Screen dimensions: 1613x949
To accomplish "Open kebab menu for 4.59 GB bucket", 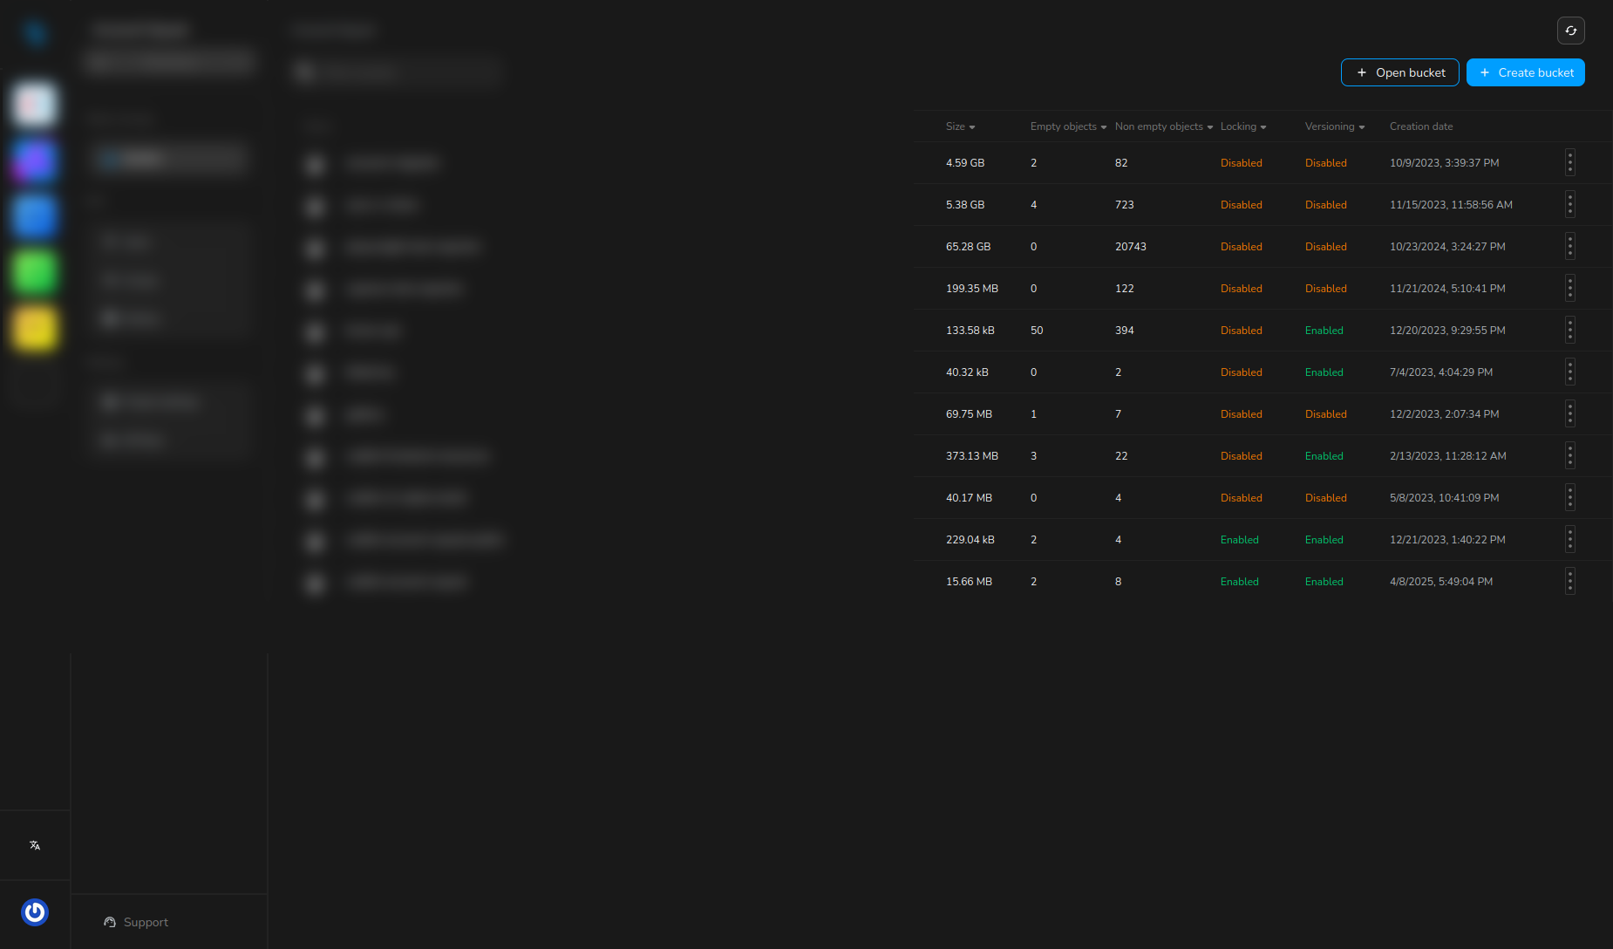I will tap(1569, 162).
